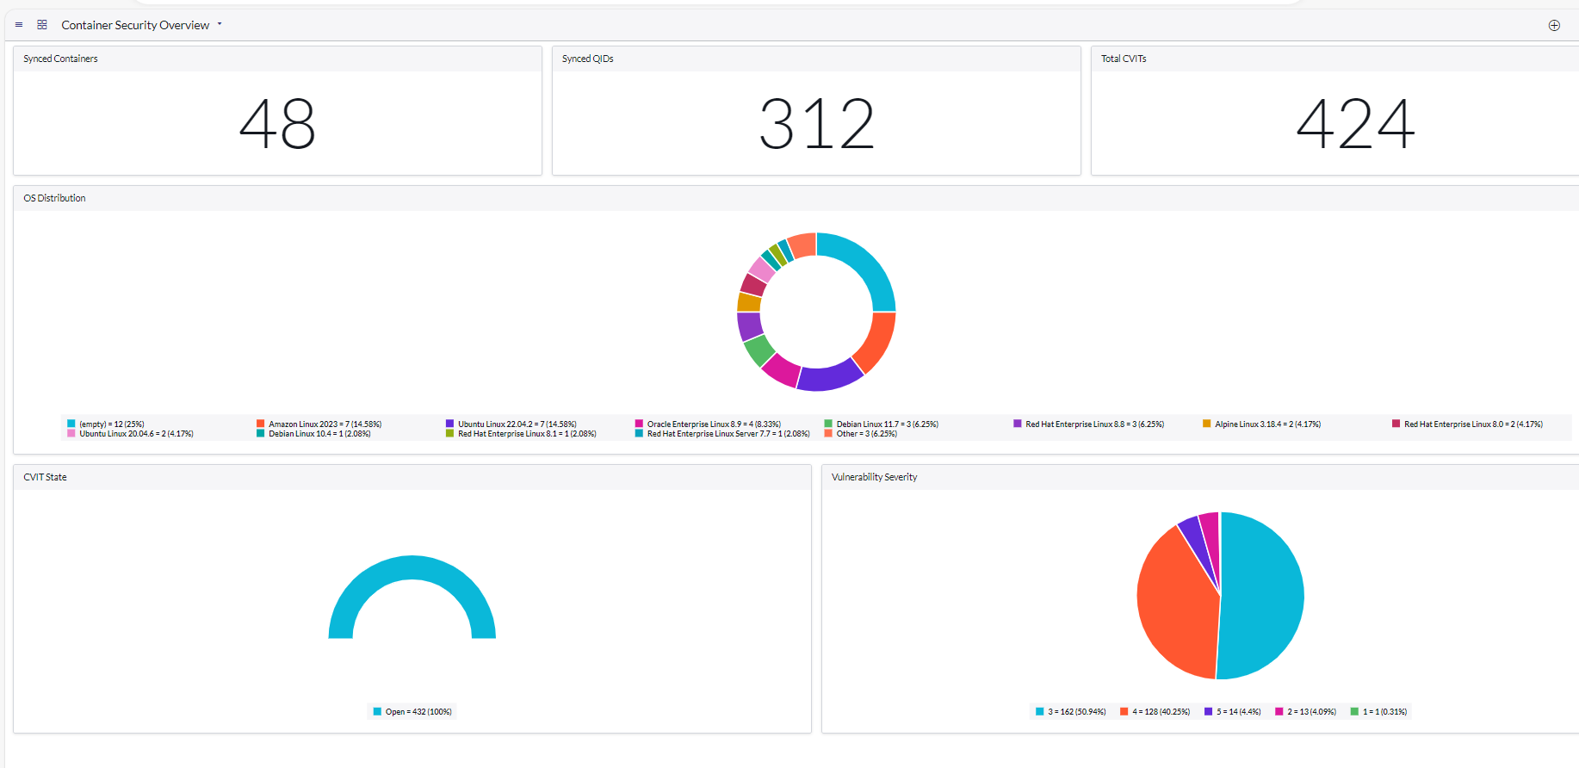Click the Synced QIDs value 312

[816, 124]
